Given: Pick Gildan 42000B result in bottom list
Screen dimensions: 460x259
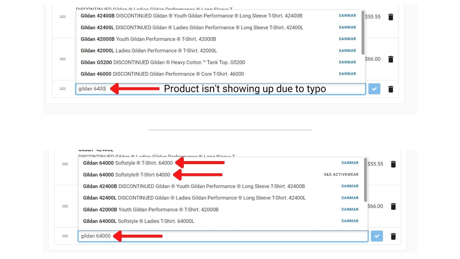Looking at the screenshot, I should click(221, 210).
